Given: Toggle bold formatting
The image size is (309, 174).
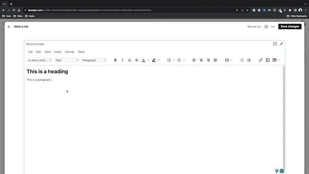Looking at the screenshot, I should (115, 60).
